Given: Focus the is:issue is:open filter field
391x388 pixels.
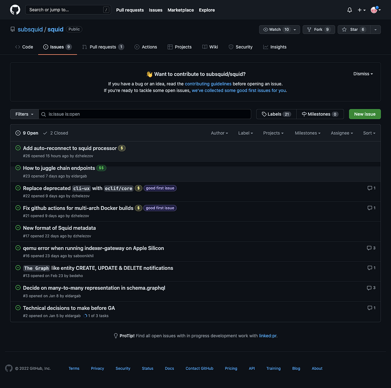Looking at the screenshot, I should pos(145,114).
